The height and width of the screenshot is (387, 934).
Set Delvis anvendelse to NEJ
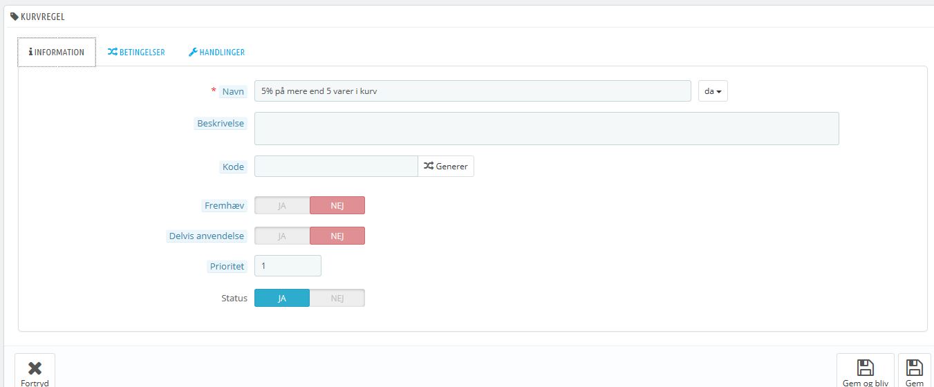tap(337, 236)
